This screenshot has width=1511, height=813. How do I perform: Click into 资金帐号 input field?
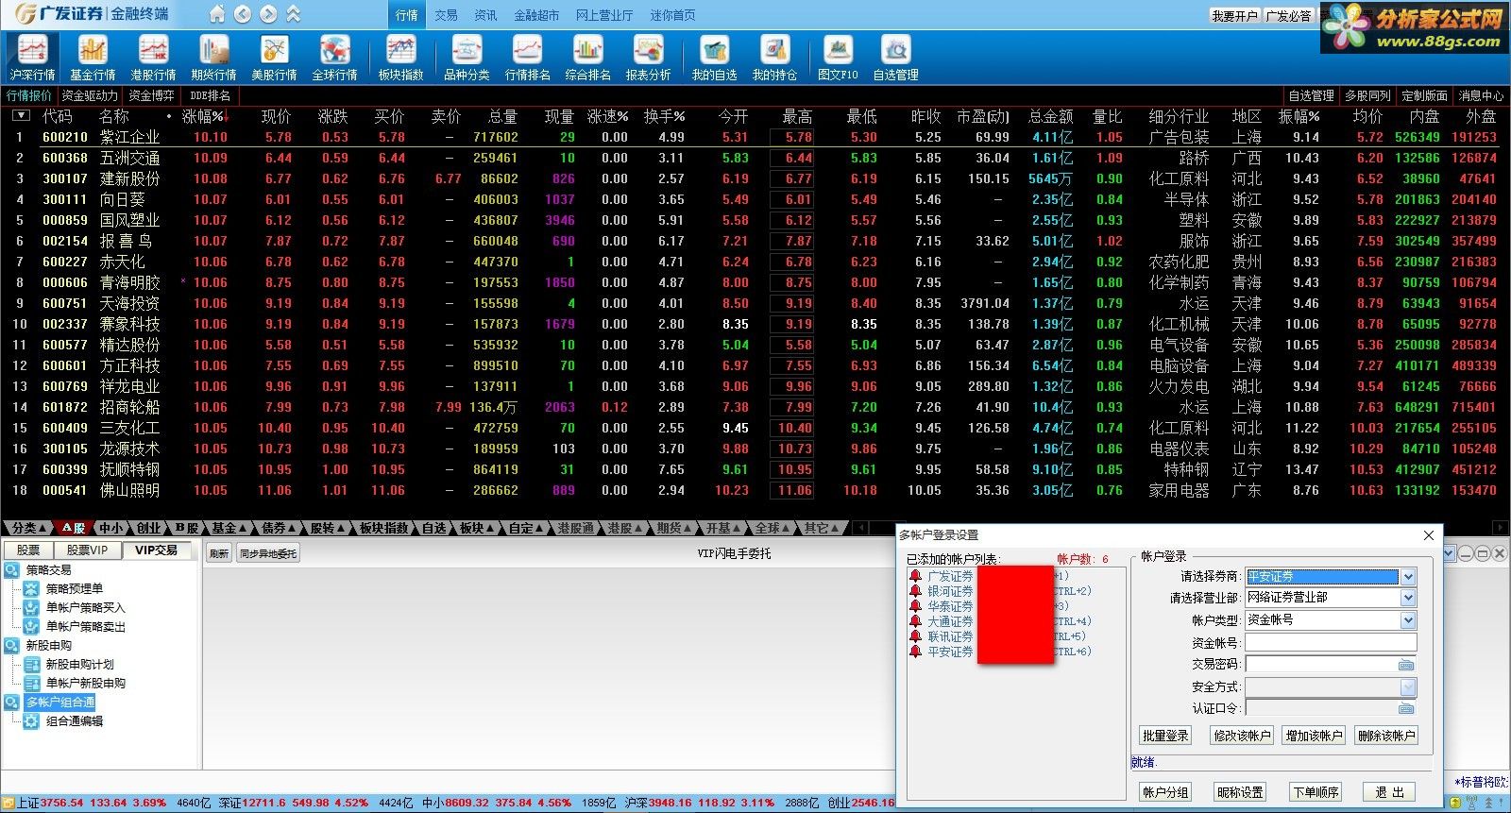point(1331,642)
